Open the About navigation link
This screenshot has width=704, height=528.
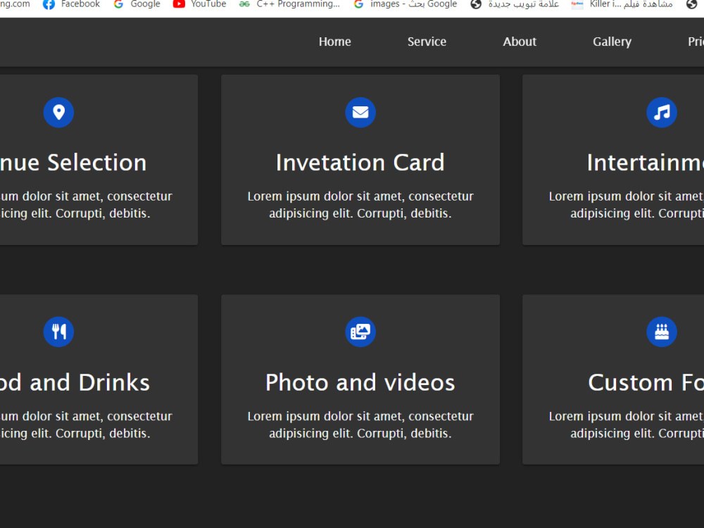[x=520, y=42]
